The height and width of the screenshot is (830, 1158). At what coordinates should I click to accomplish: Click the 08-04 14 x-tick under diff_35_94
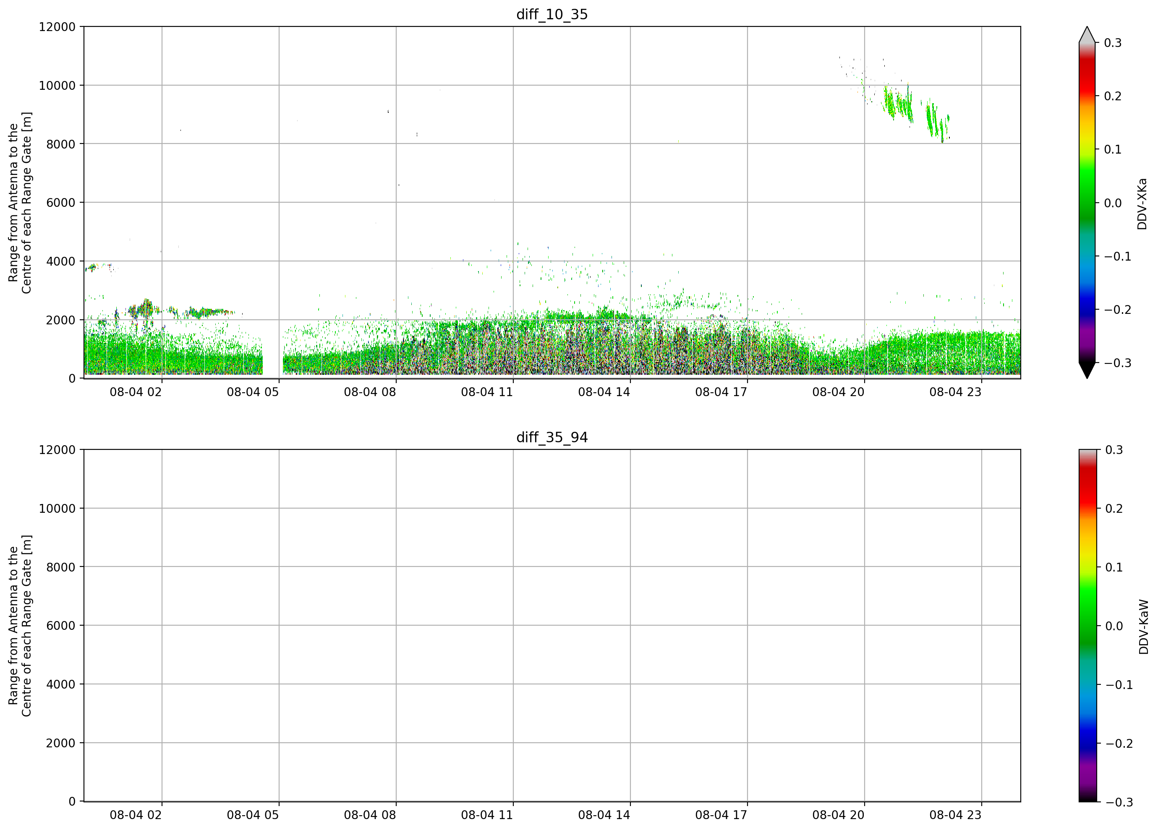(x=604, y=815)
